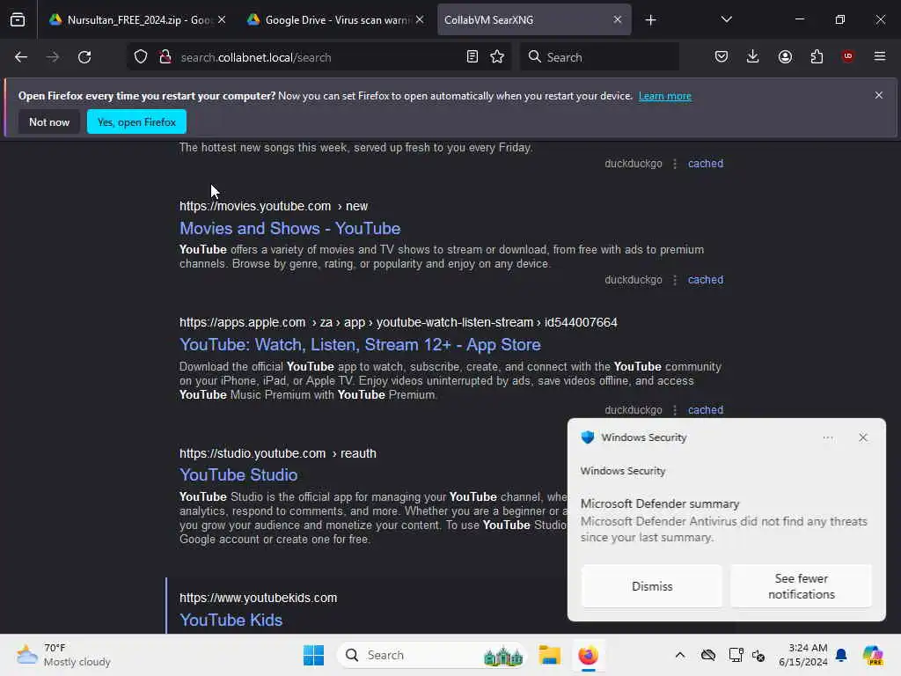
Task: Open the weather widget Mostly cloudy
Action: [x=63, y=655]
